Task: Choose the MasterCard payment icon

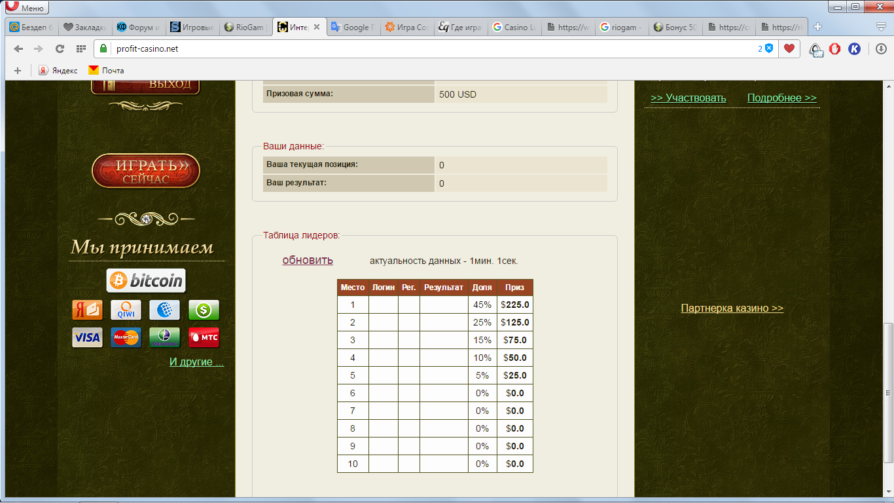Action: 126,337
